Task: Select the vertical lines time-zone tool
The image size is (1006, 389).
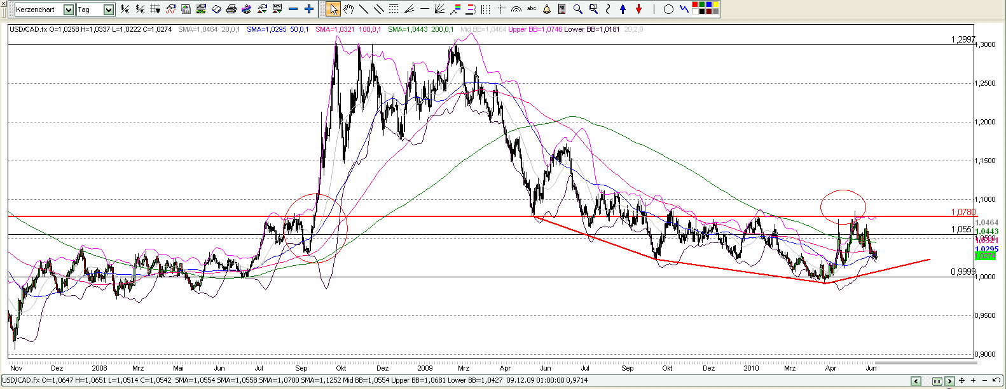Action: coord(485,9)
